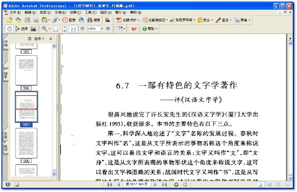This screenshot has width=297, height=192.
Task: Click the full screen monitor icon at bottom left
Action: (x=8, y=185)
